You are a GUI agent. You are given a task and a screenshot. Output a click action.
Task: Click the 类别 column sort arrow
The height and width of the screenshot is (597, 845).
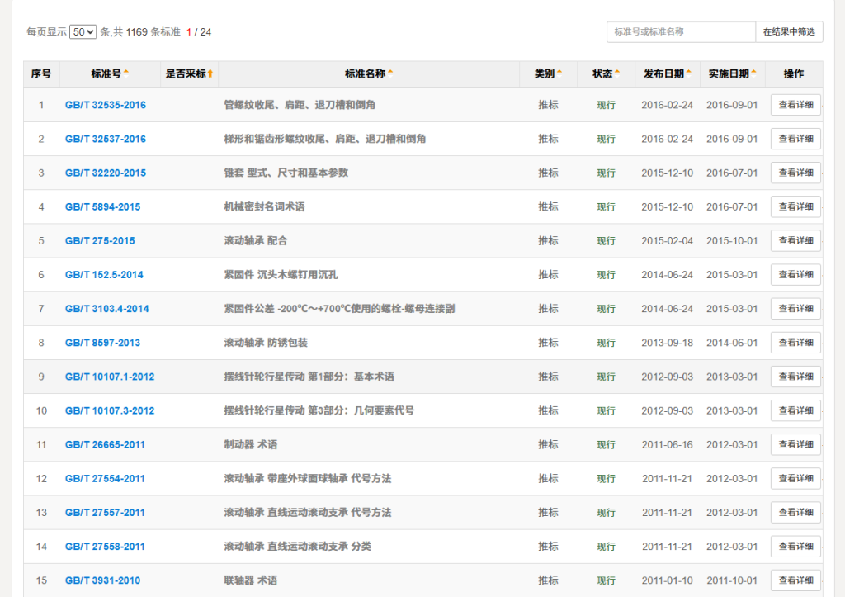coord(559,73)
